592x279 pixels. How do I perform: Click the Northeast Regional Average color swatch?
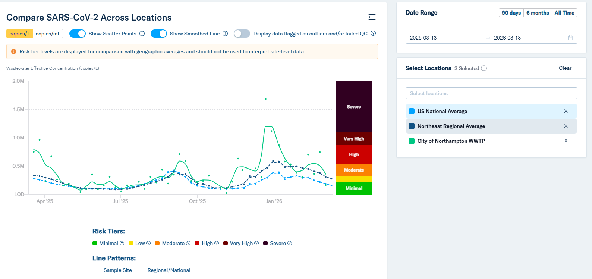tap(412, 126)
